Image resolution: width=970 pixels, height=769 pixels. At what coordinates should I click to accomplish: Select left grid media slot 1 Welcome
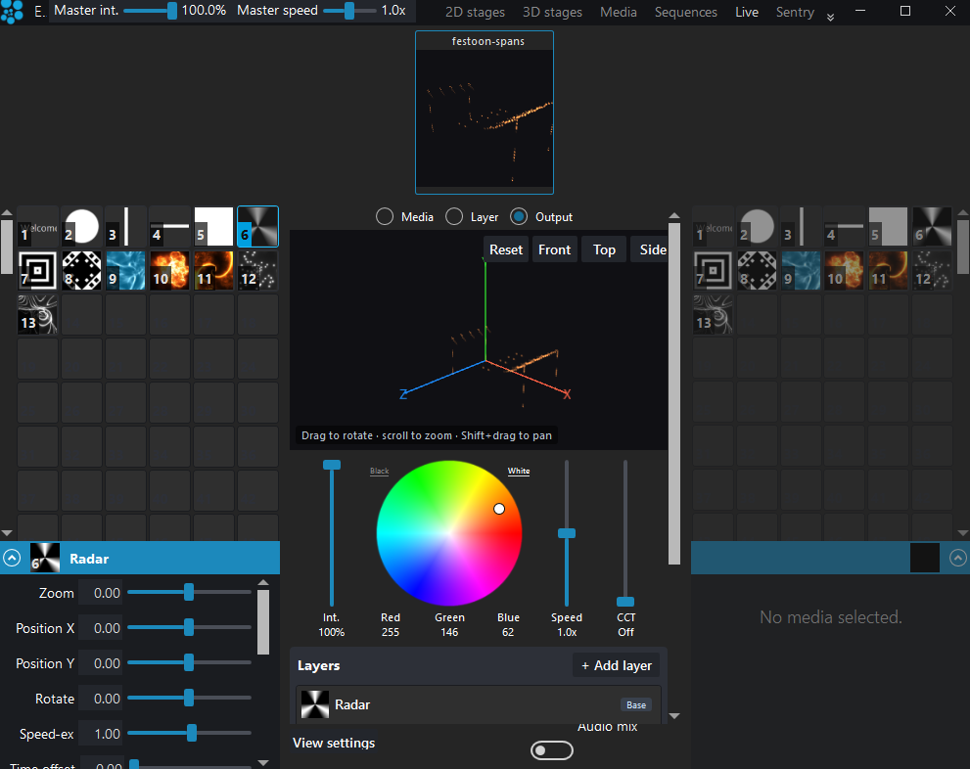[x=38, y=226]
